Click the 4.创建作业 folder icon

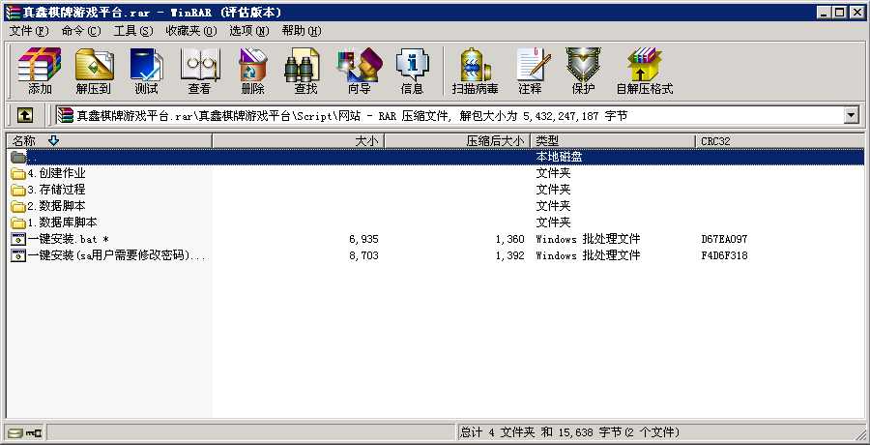coord(18,174)
